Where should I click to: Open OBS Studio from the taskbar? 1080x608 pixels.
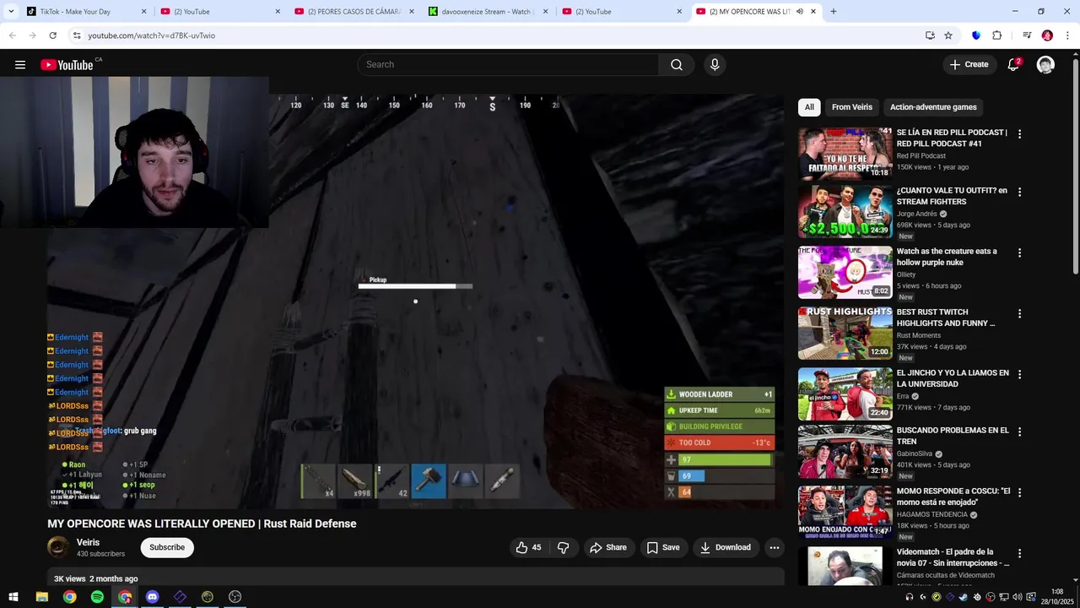pos(235,597)
